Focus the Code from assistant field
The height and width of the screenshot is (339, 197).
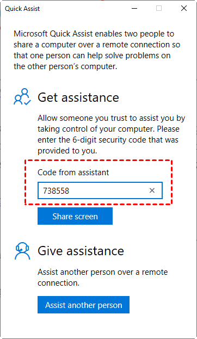tap(100, 190)
